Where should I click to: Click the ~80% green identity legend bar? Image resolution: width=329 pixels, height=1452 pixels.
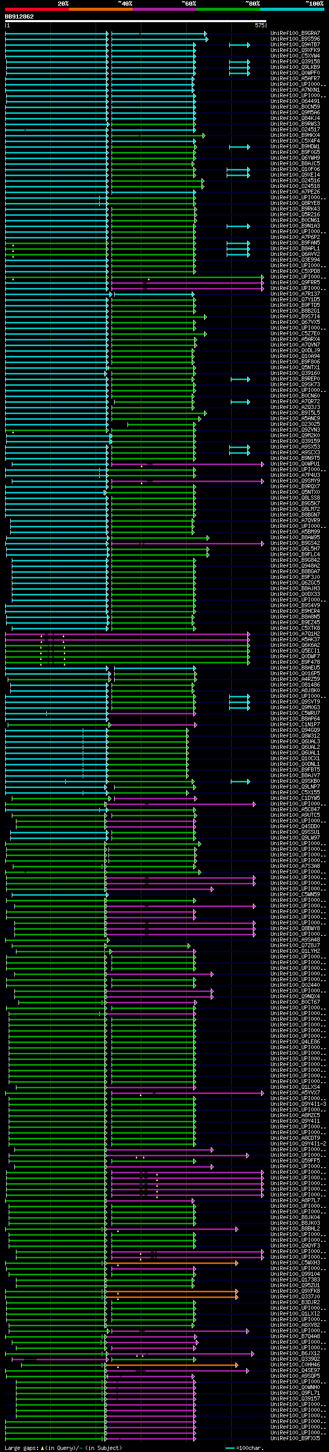pyautogui.click(x=228, y=9)
